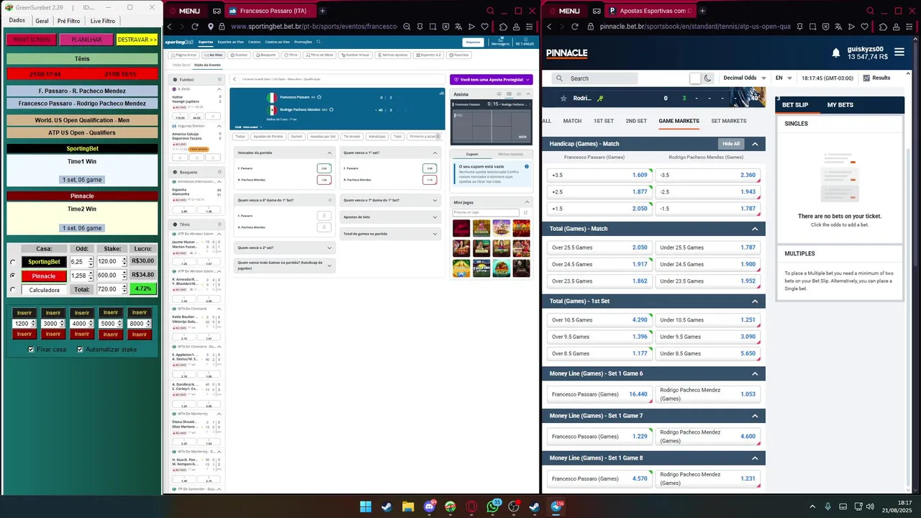Switch to GAME MARKETS tab on Pinnacle
This screenshot has width=921, height=518.
pyautogui.click(x=679, y=121)
